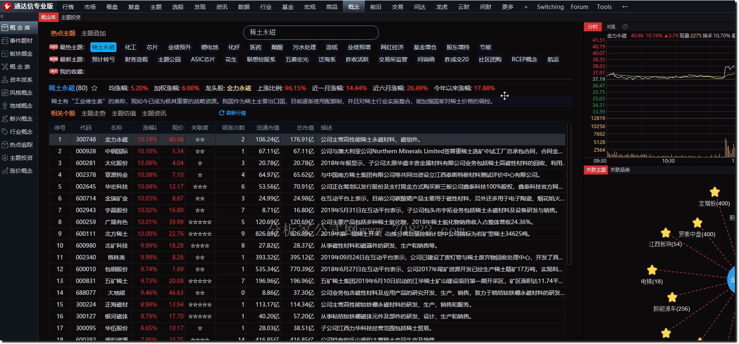The image size is (739, 344).
Task: Select stock code 688077 in the table
Action: pos(86,293)
